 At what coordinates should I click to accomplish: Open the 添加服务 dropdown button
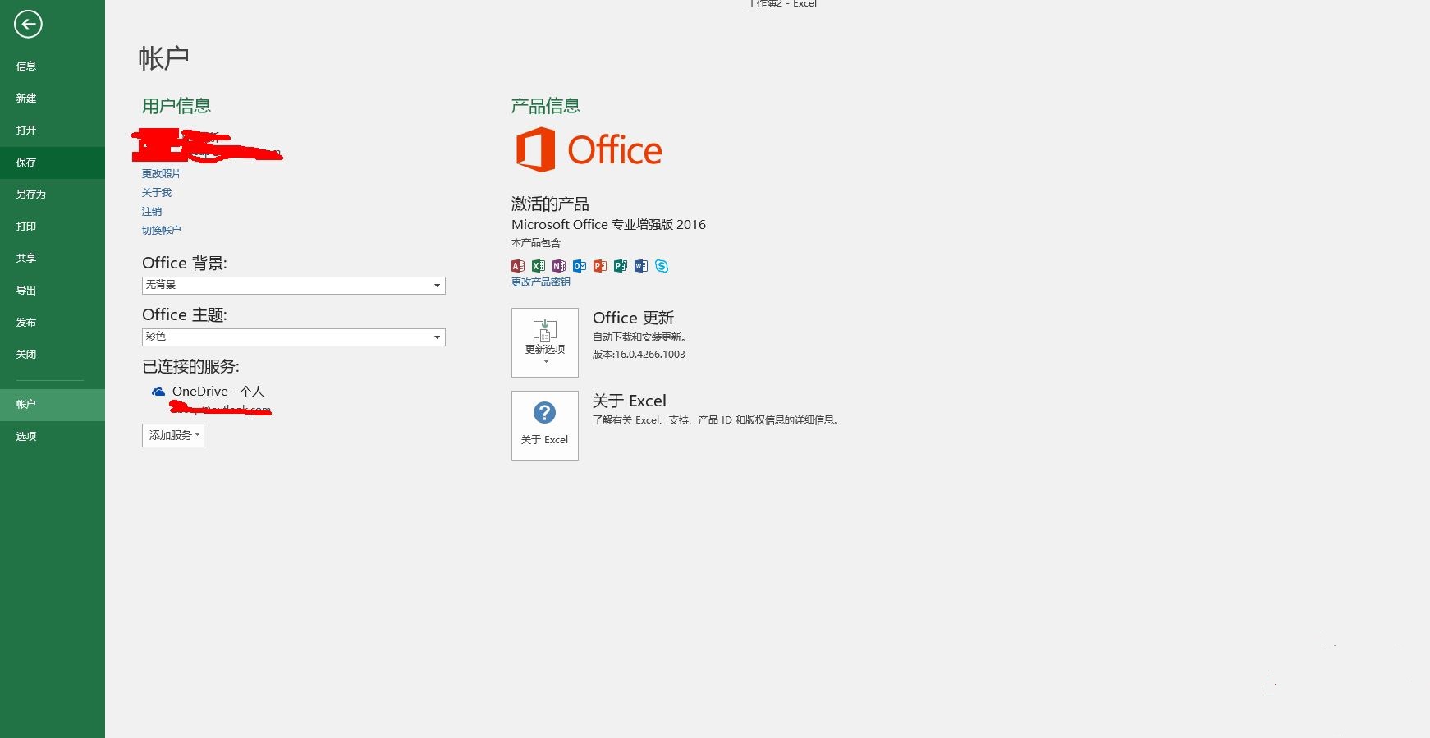[173, 435]
